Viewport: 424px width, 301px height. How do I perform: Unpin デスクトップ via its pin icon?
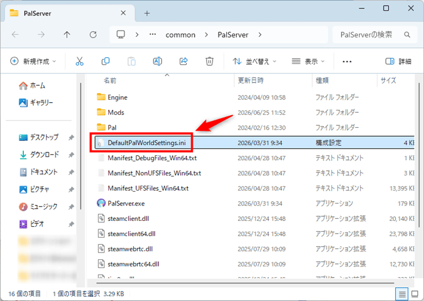pyautogui.click(x=71, y=137)
